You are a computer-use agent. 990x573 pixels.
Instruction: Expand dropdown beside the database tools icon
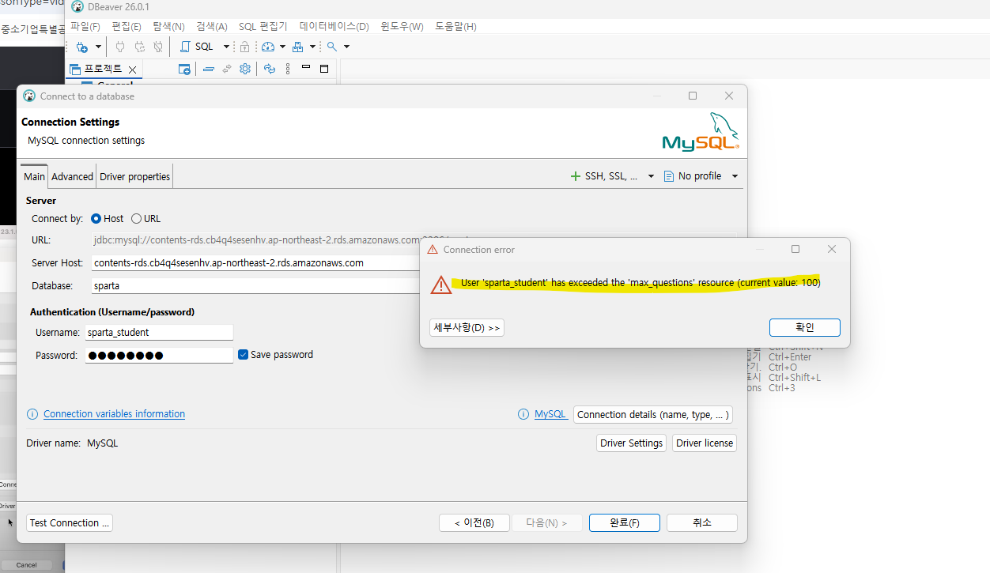tap(313, 47)
